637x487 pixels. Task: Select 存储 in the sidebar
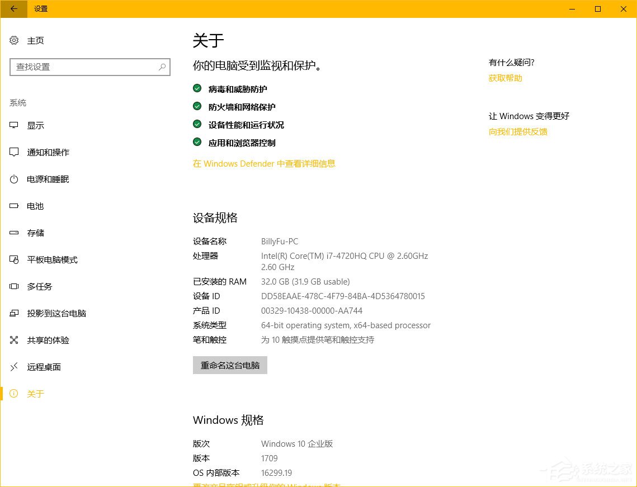(x=35, y=233)
